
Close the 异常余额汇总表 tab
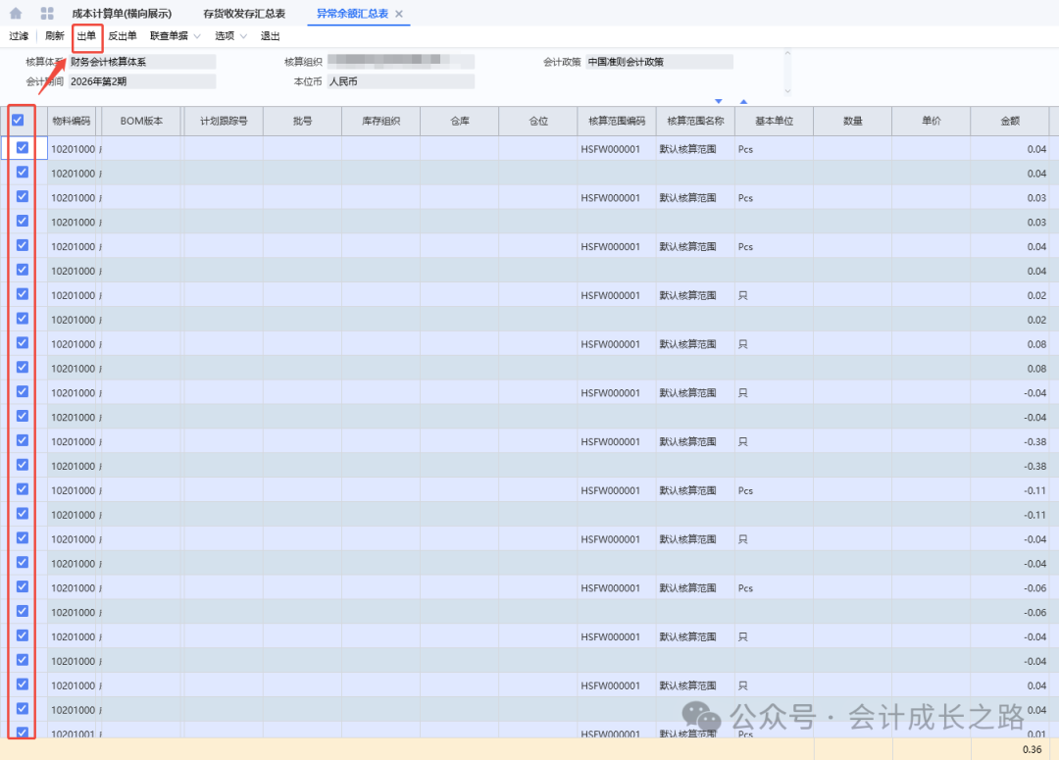[x=399, y=14]
